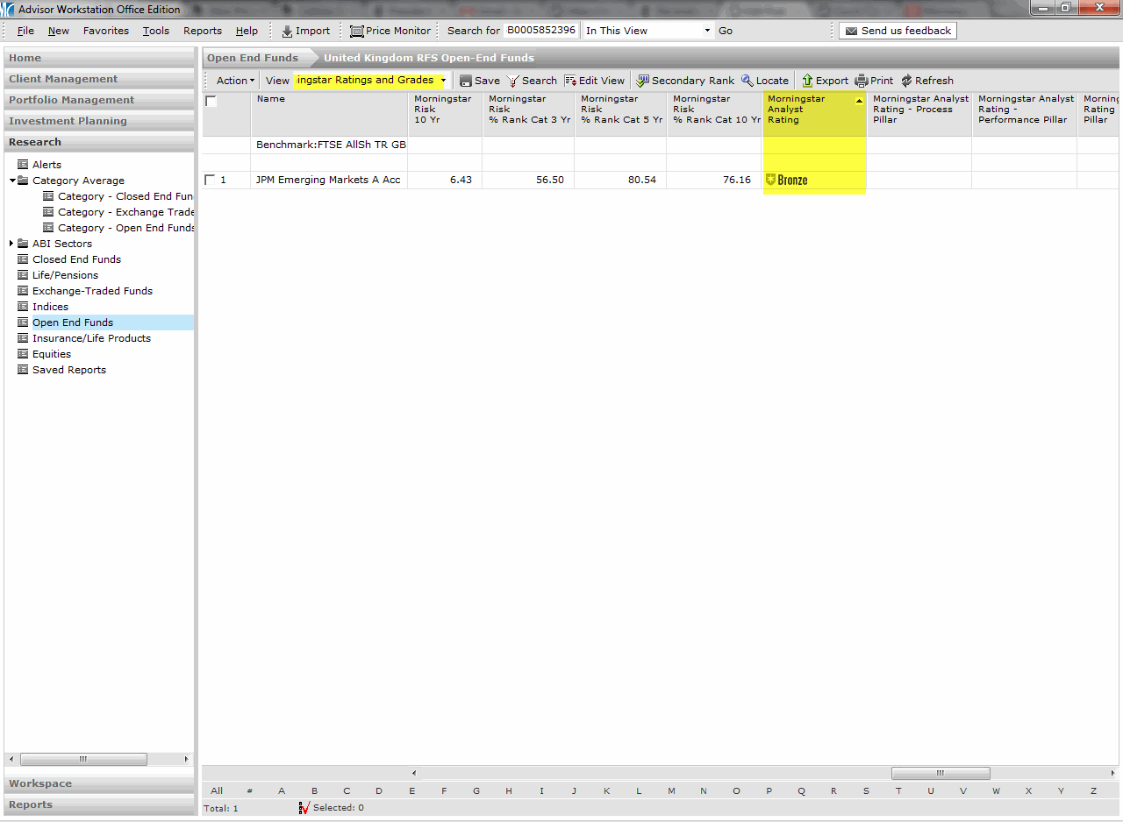Click Send us feedback button
The width and height of the screenshot is (1123, 822).
click(897, 31)
